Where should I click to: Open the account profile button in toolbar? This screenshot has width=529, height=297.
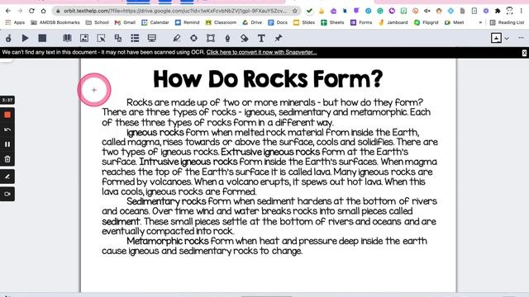click(496, 38)
